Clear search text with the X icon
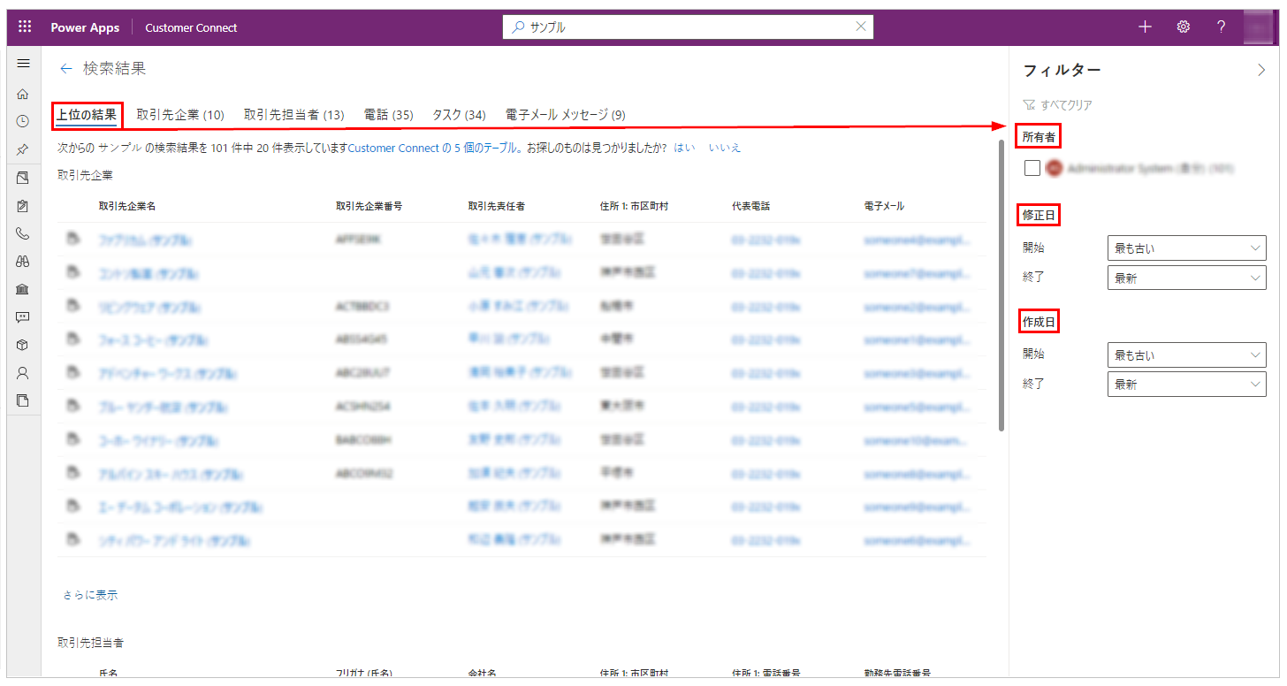The height and width of the screenshot is (686, 1287). point(861,27)
